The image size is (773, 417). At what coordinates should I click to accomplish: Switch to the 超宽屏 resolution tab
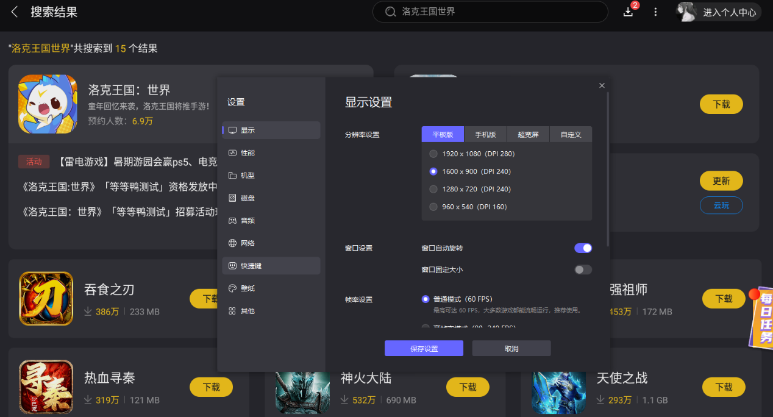[x=528, y=134]
